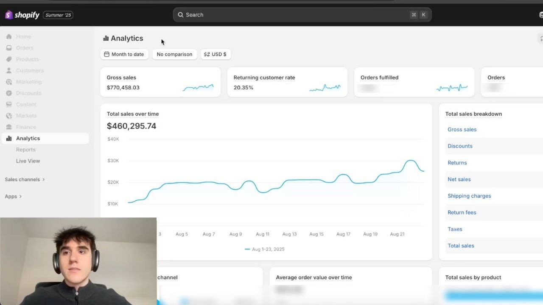Open the Summer '25 edition badge
Screen dimensions: 543x305
(58, 15)
